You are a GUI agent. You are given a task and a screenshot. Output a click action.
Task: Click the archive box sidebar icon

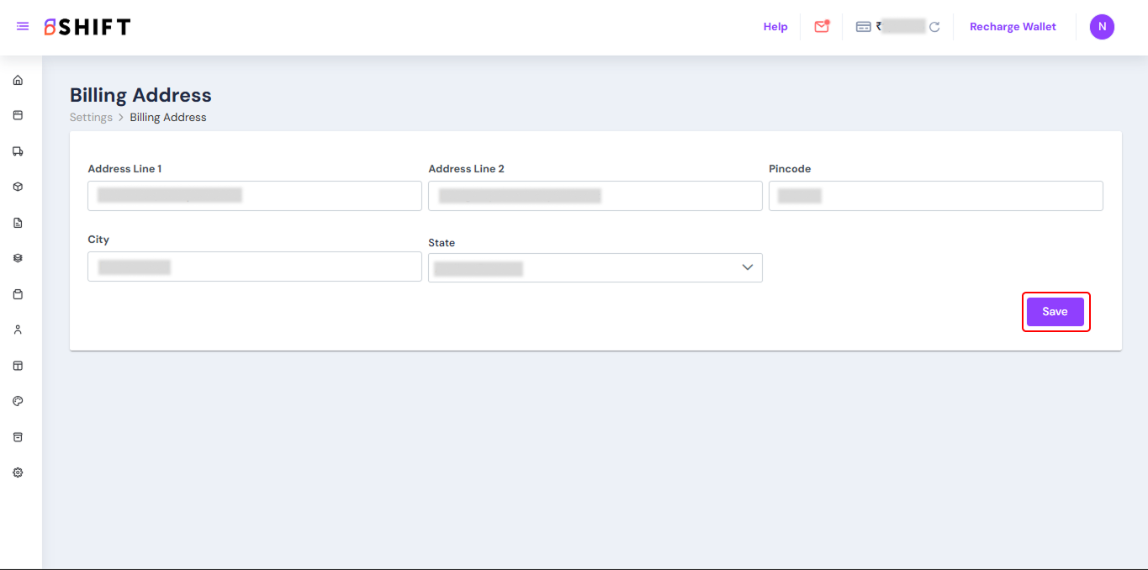point(18,437)
